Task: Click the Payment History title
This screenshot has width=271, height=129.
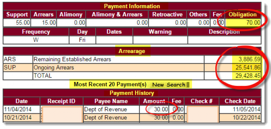Action: (132, 93)
